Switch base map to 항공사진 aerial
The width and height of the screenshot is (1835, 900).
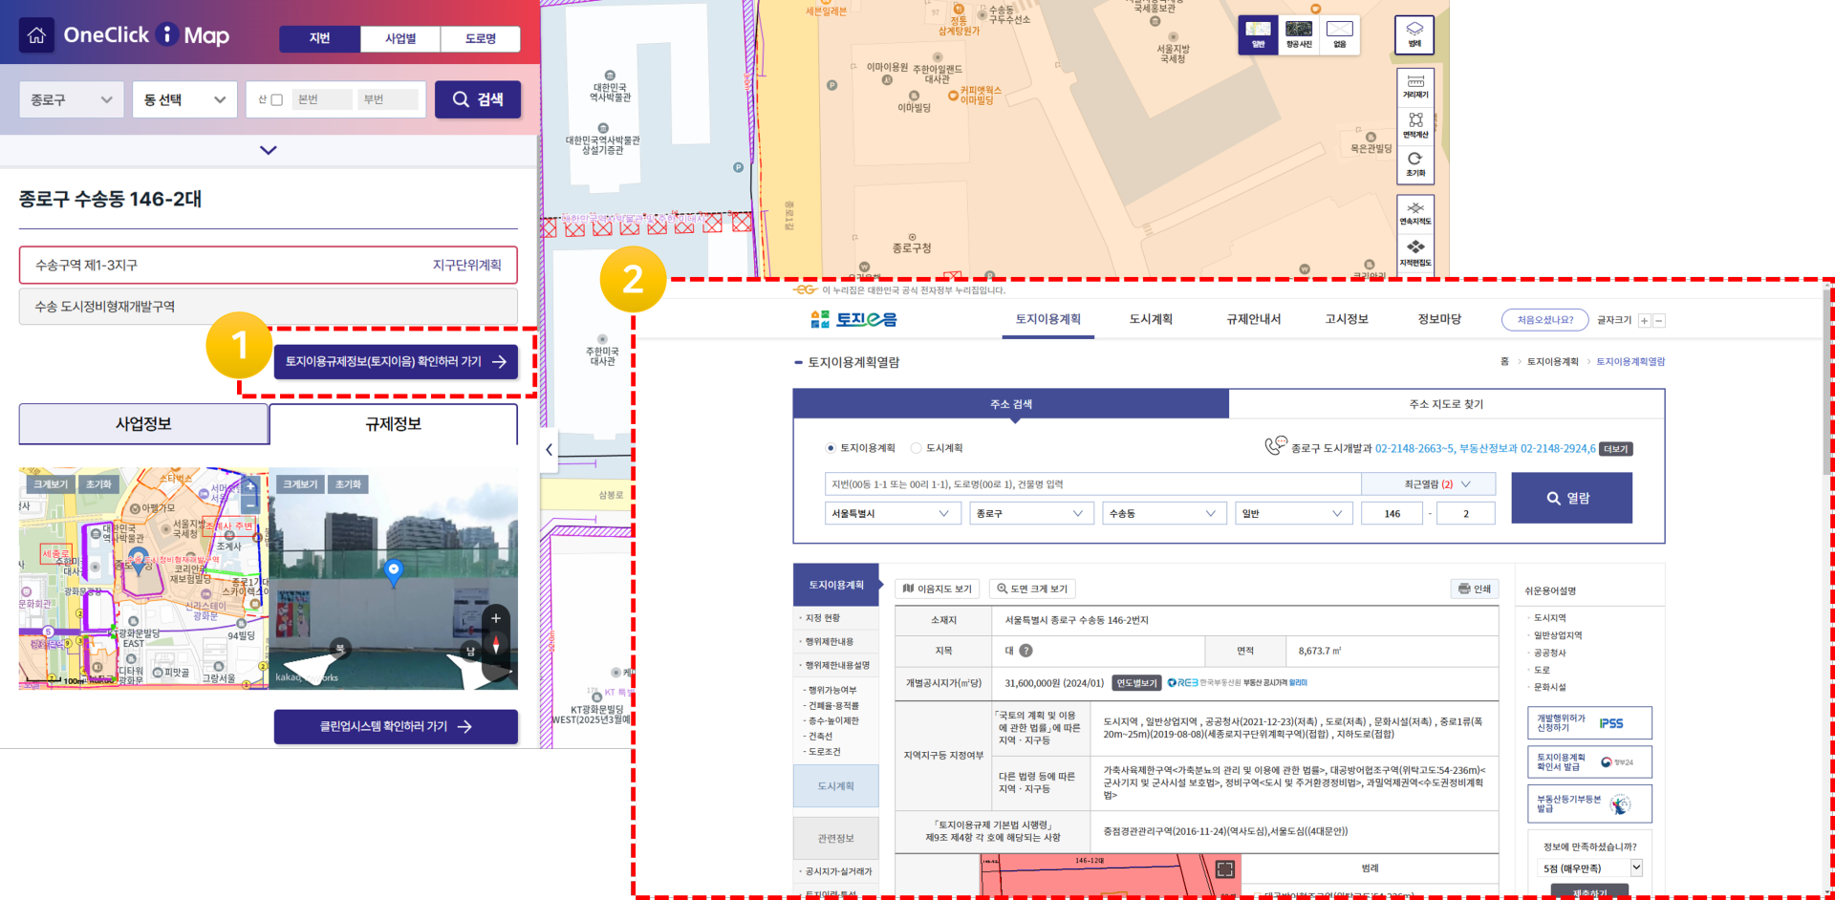point(1299,34)
